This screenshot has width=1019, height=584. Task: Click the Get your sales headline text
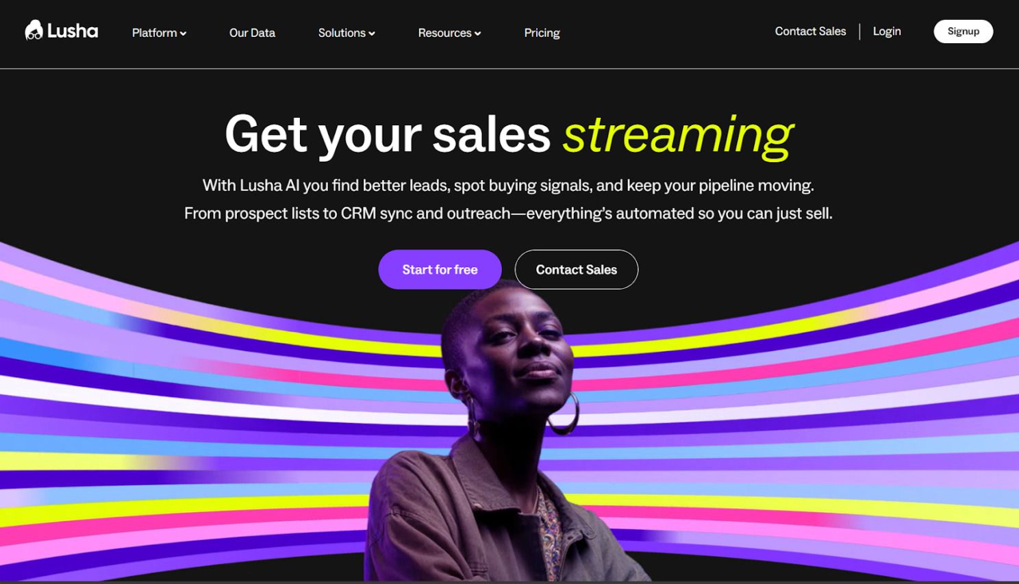tap(388, 135)
